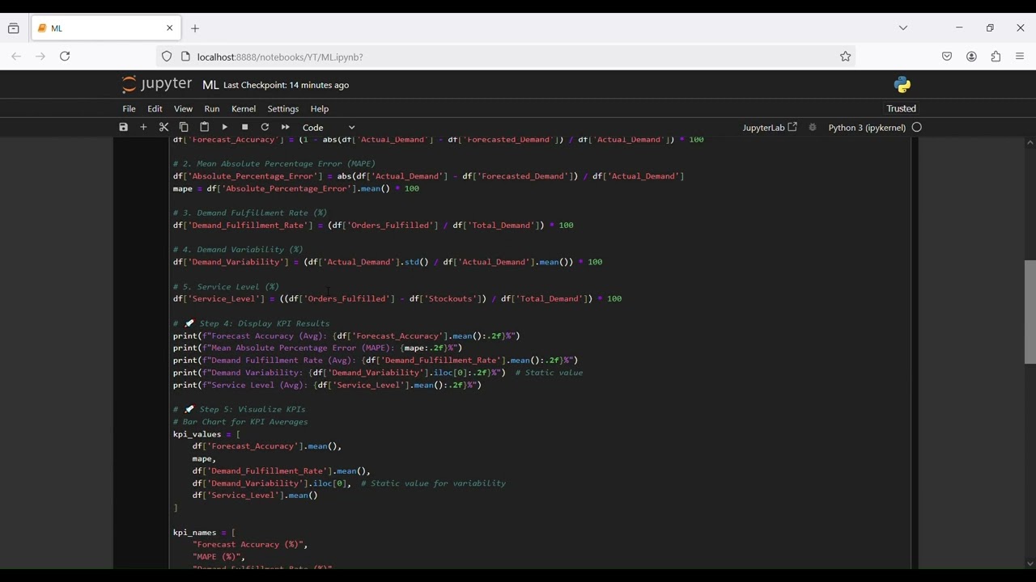Open the Edit menu
The width and height of the screenshot is (1036, 582).
pos(155,109)
